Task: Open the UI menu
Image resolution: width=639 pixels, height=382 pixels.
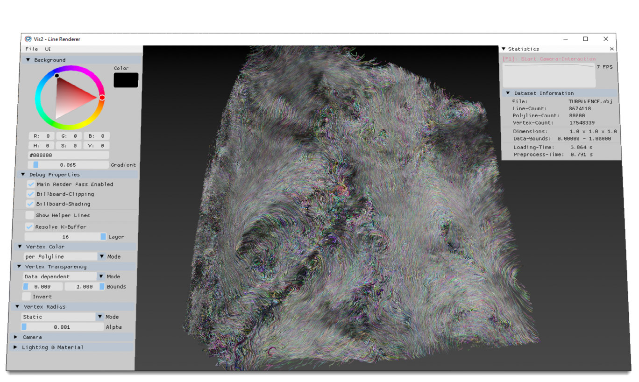Action: tap(48, 49)
